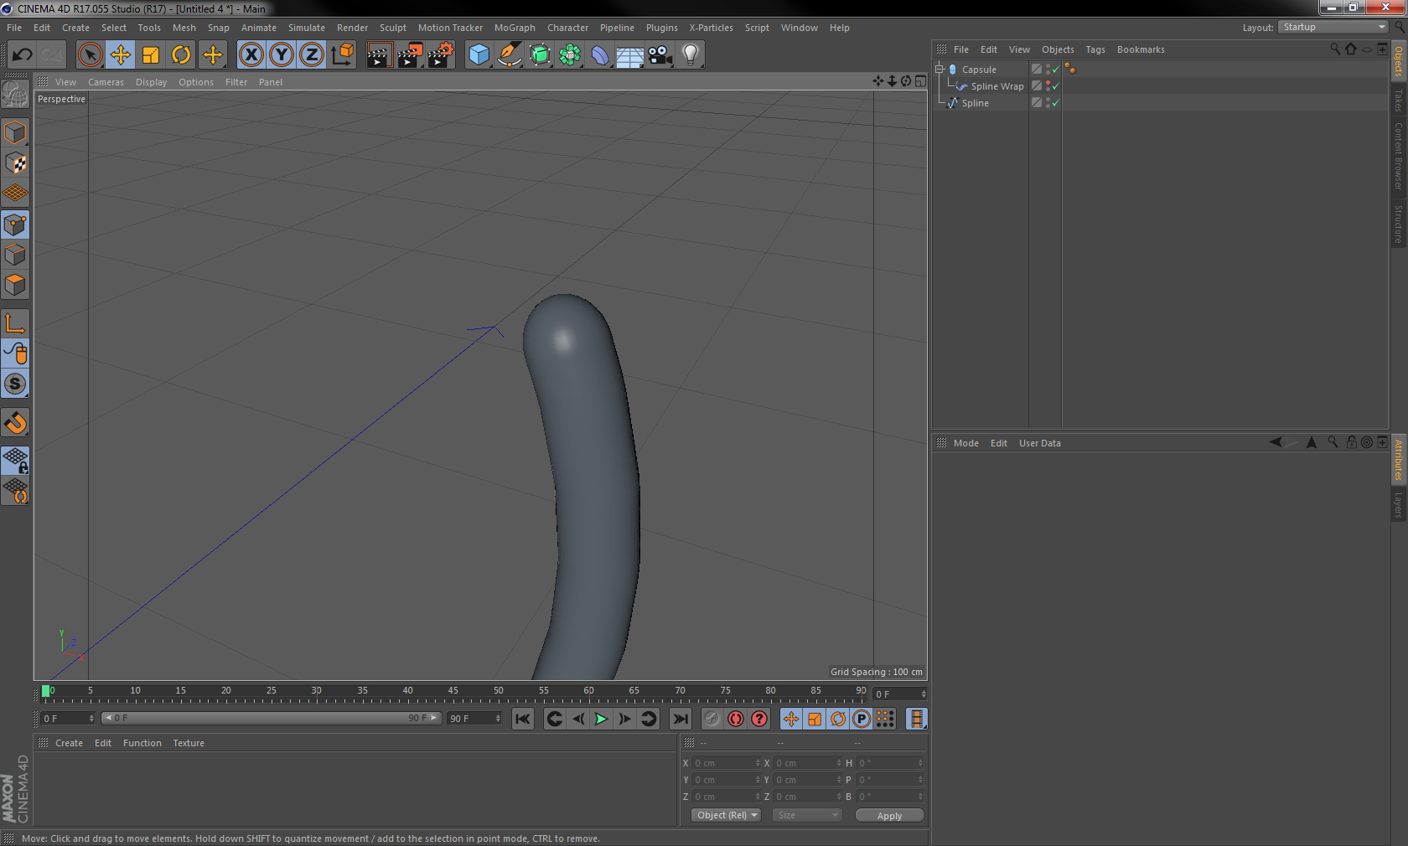
Task: Switch to Edges mode
Action: click(15, 255)
